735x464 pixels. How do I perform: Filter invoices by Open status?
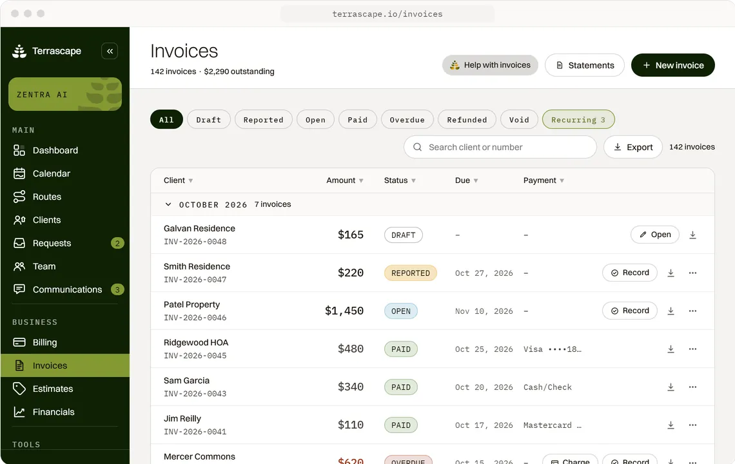pyautogui.click(x=315, y=119)
